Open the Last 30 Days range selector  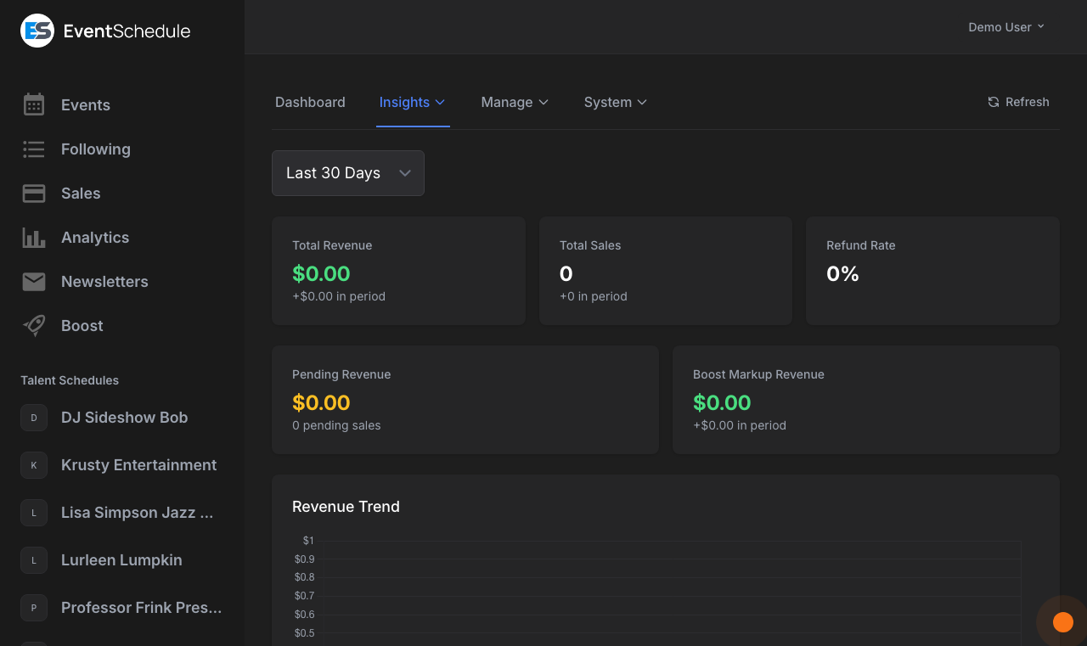pyautogui.click(x=348, y=173)
